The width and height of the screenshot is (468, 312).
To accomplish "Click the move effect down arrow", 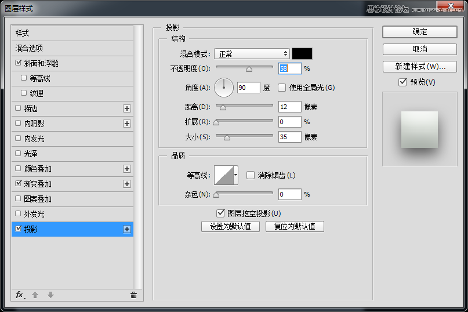I will click(x=50, y=295).
